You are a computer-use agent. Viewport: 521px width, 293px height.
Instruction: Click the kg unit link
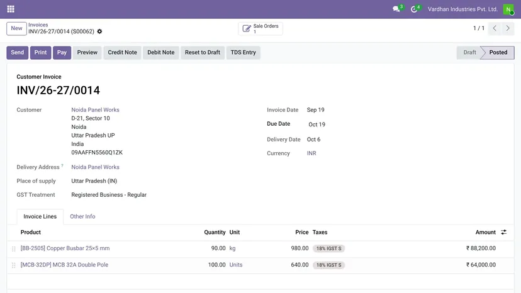coord(232,248)
